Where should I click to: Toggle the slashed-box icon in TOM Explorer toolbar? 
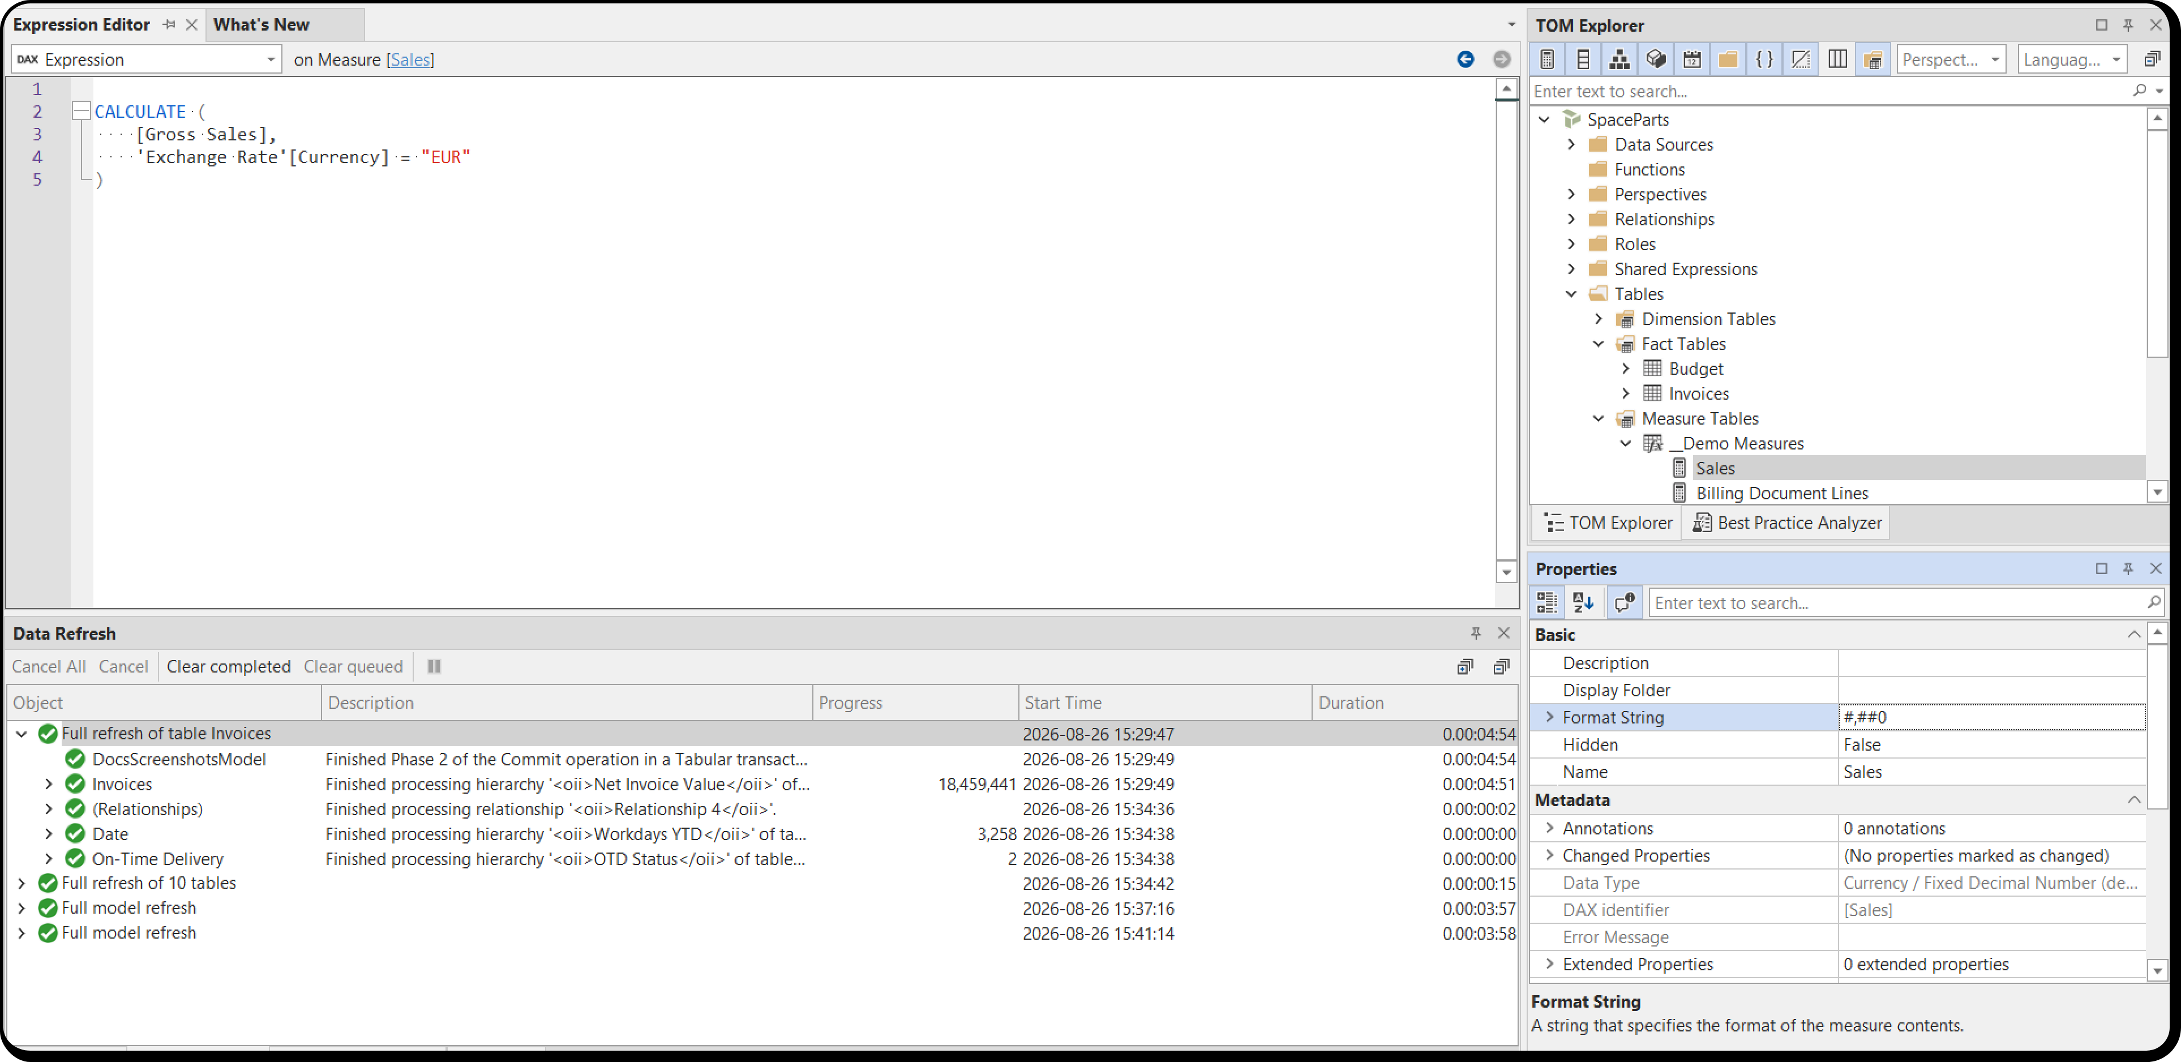1801,59
